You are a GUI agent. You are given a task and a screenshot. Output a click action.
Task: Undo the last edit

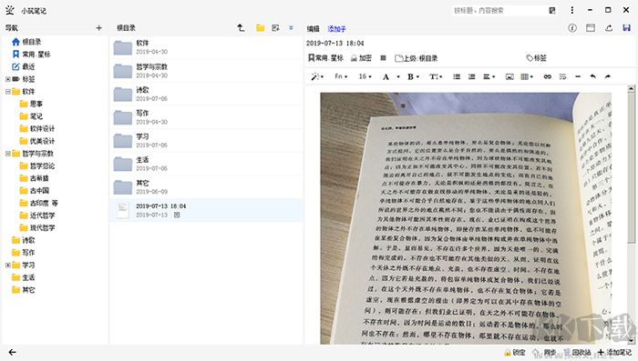tap(592, 76)
